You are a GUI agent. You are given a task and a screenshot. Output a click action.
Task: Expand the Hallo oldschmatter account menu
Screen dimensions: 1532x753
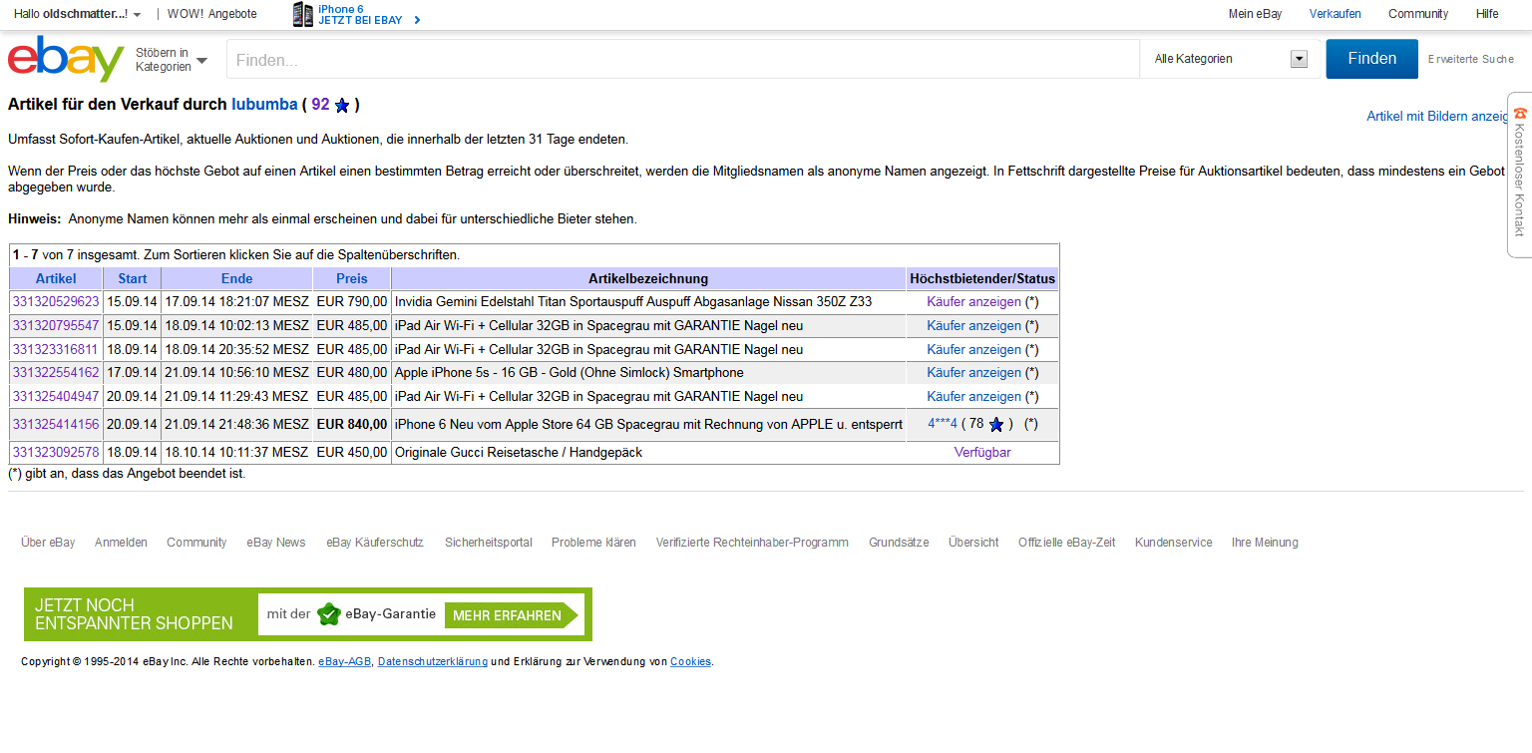tap(78, 14)
